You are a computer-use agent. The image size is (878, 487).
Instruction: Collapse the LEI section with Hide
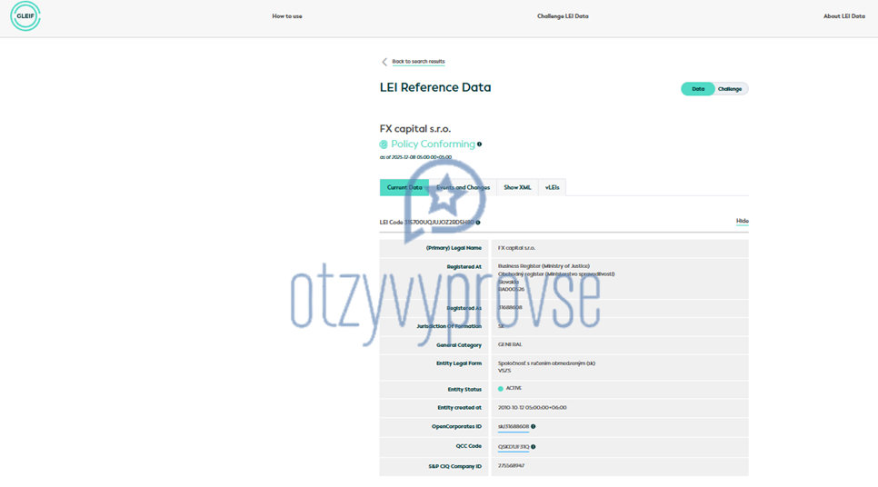[742, 221]
